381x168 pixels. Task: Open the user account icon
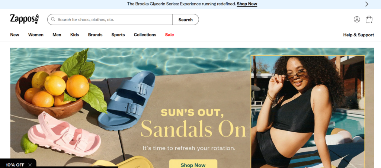[357, 19]
